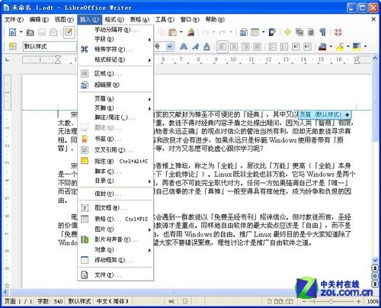Click the Navigation round button on scrollbar
The width and height of the screenshot is (381, 308).
pyautogui.click(x=375, y=276)
